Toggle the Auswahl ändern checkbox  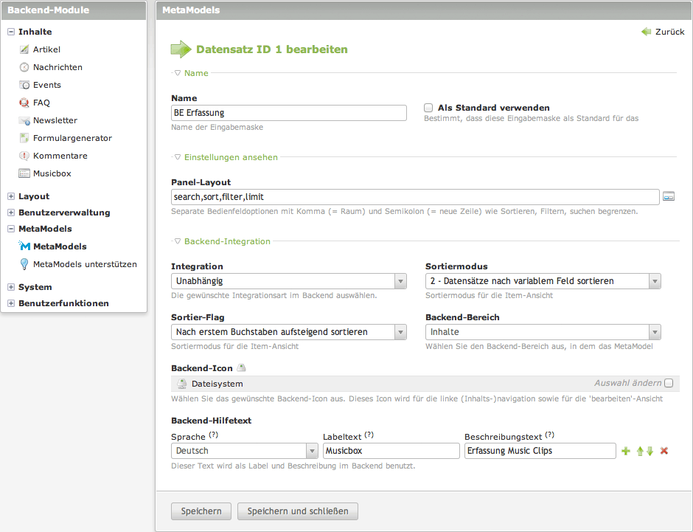(669, 383)
